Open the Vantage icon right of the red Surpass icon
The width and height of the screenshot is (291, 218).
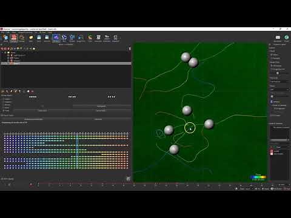pyautogui.click(x=22, y=38)
